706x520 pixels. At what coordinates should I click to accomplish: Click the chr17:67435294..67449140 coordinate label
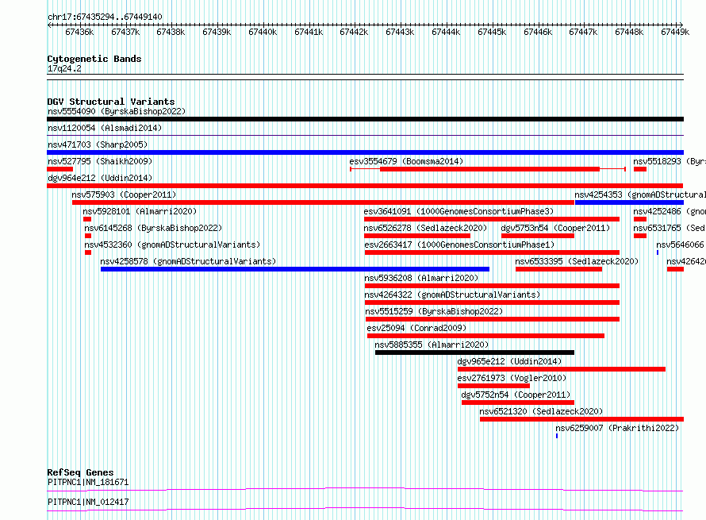click(x=105, y=17)
